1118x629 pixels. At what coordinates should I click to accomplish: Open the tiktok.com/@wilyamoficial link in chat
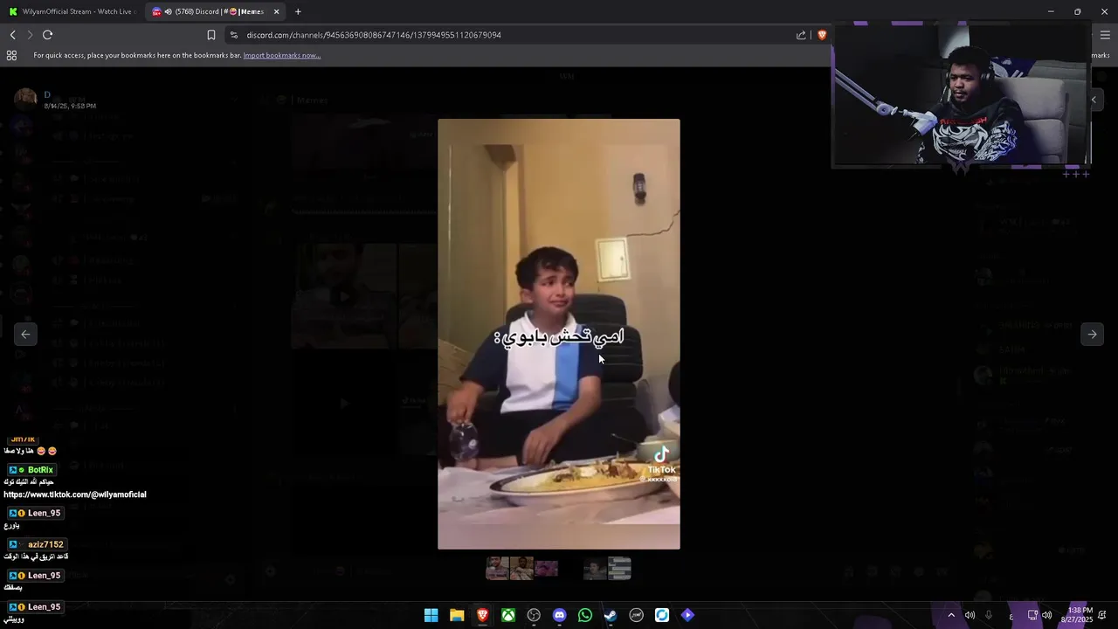75,494
